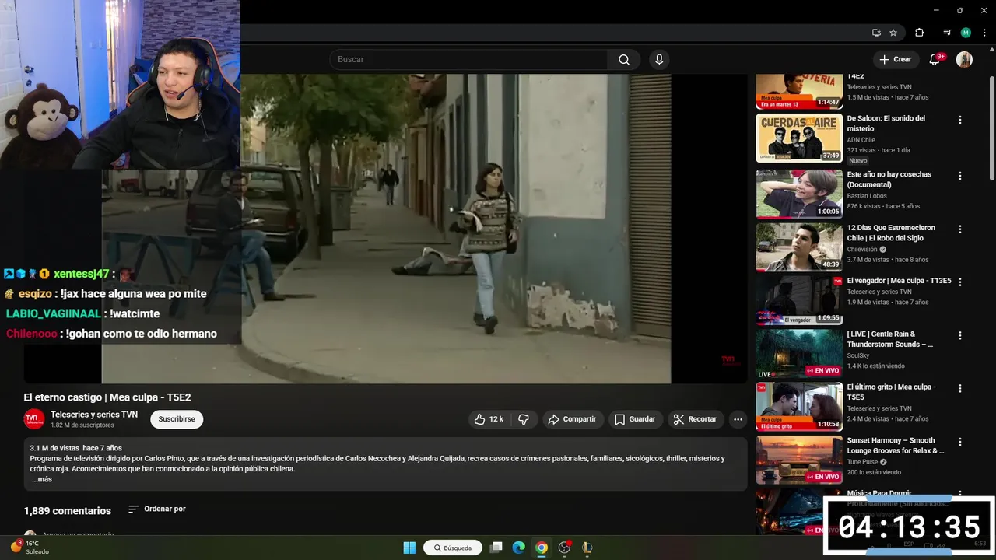This screenshot has width=996, height=560.
Task: Open the YouTube account avatar menu
Action: click(964, 59)
